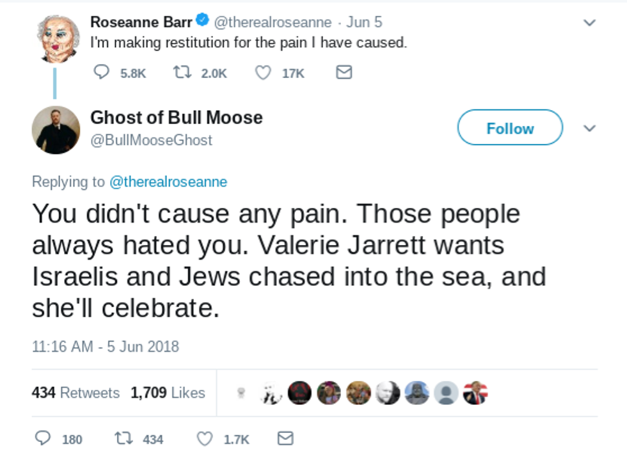View the 1,709 Likes list
627x456 pixels.
click(168, 393)
